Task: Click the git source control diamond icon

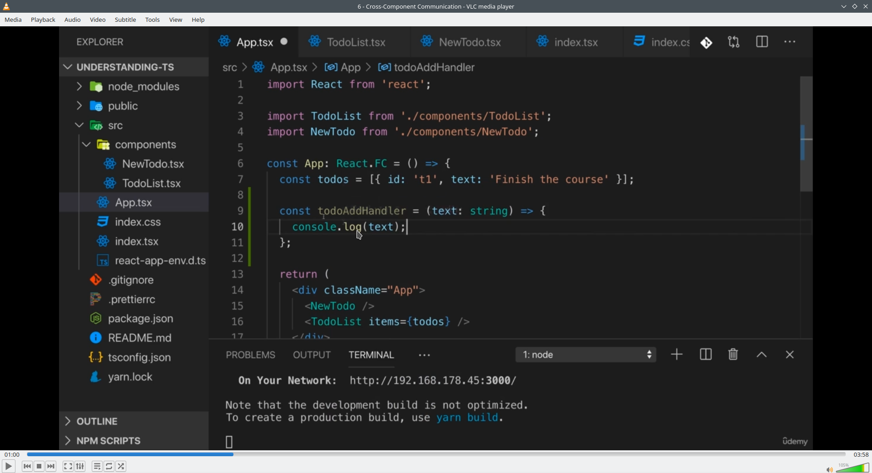Action: pyautogui.click(x=706, y=43)
